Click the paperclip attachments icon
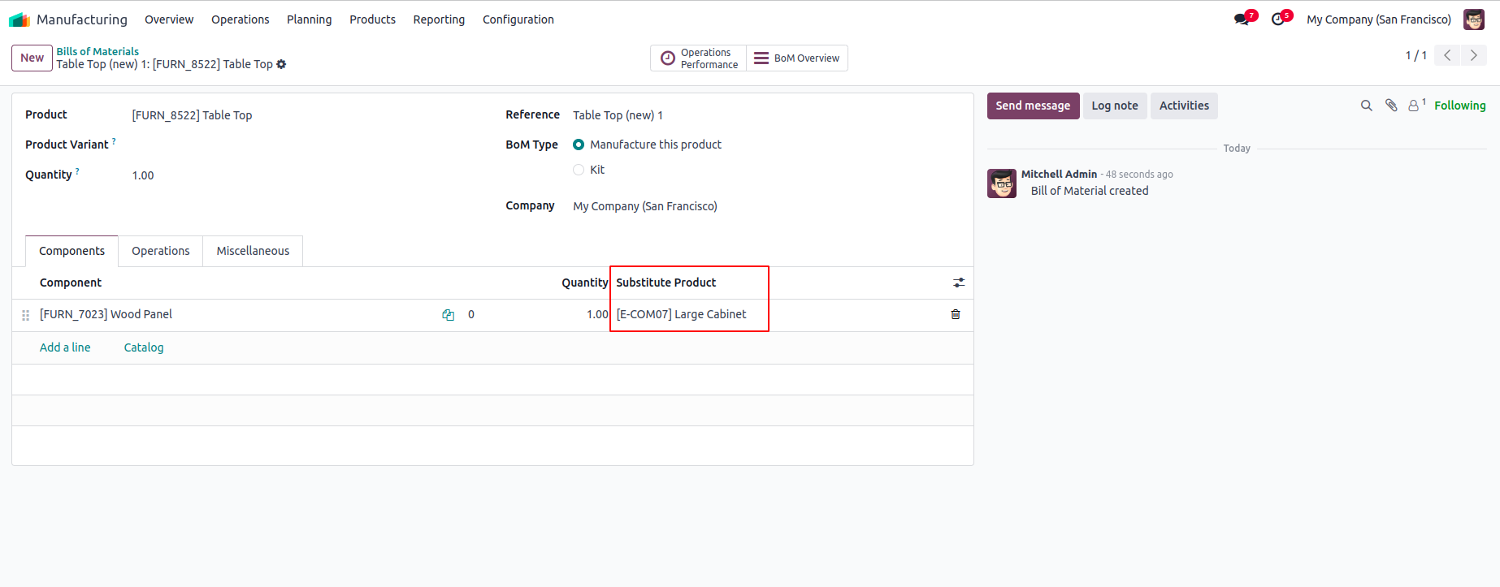Image resolution: width=1500 pixels, height=587 pixels. click(x=1391, y=106)
